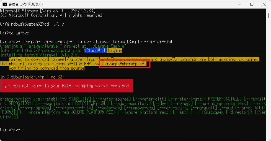Click the yellow 'Ukraine' highlighted text

point(114,51)
